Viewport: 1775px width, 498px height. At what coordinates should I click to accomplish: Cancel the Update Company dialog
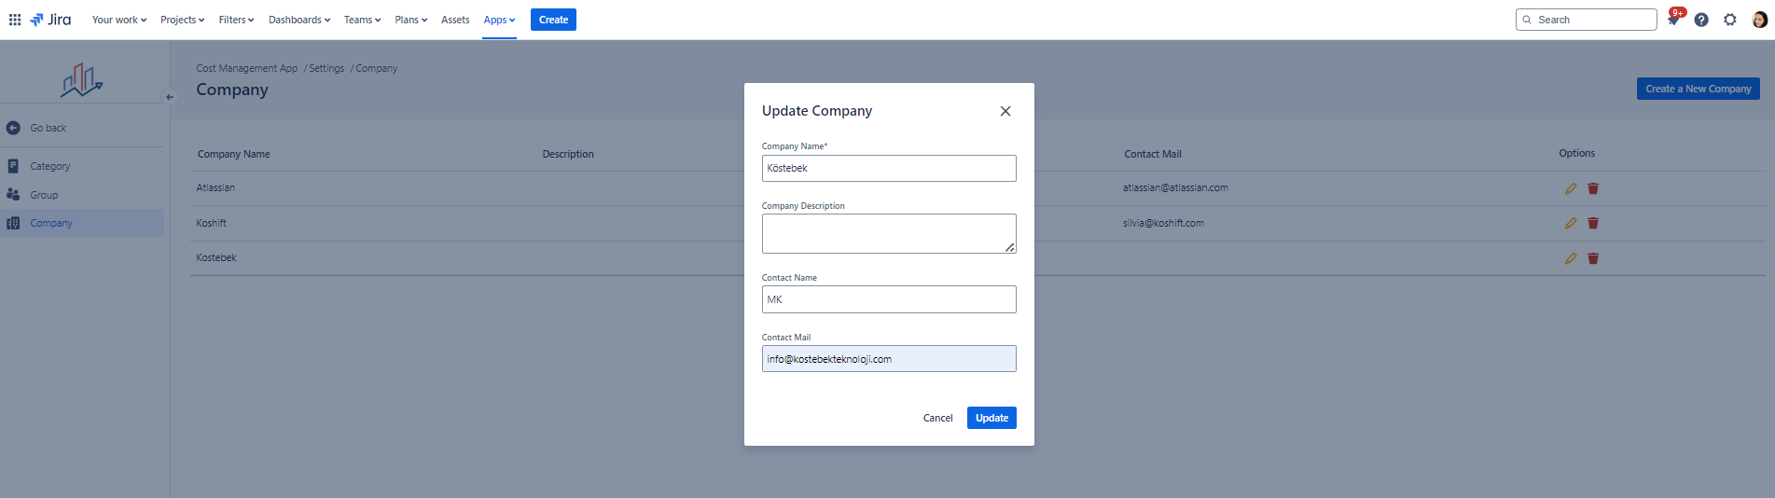point(937,418)
